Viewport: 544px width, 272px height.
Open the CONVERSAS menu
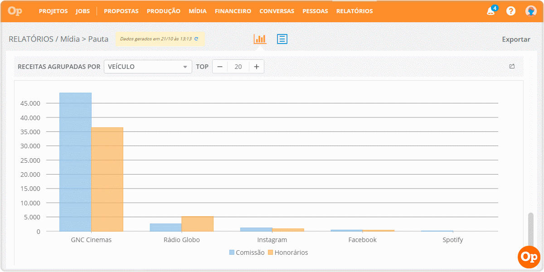click(277, 11)
